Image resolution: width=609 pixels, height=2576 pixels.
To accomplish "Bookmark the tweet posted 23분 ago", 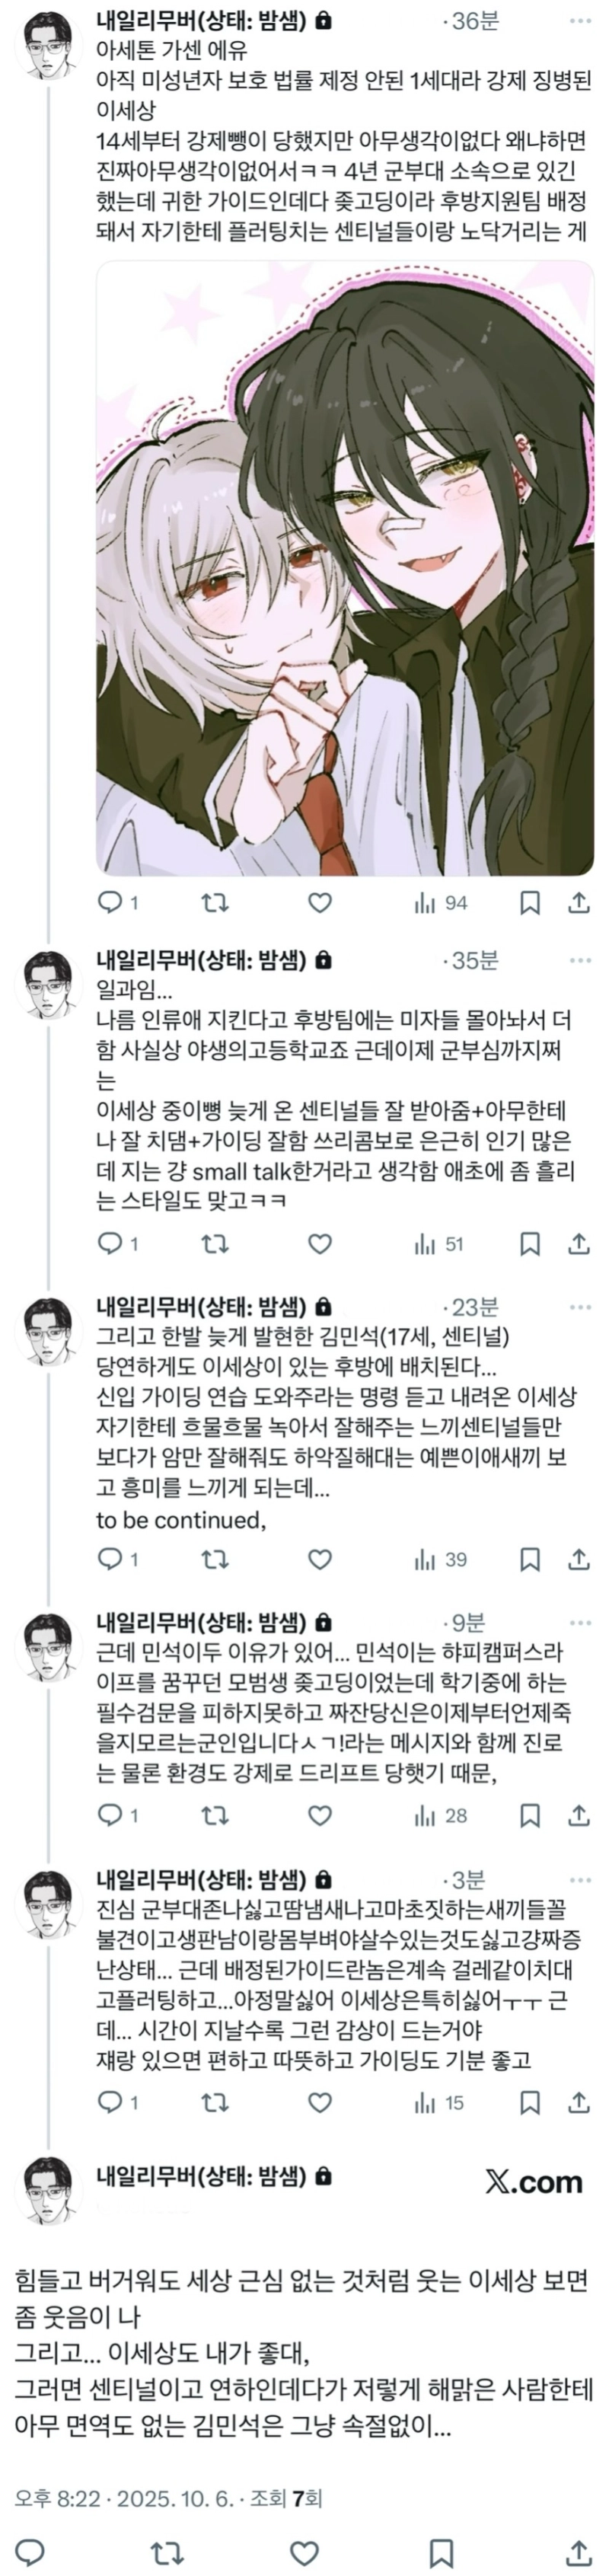I will pyautogui.click(x=530, y=1559).
